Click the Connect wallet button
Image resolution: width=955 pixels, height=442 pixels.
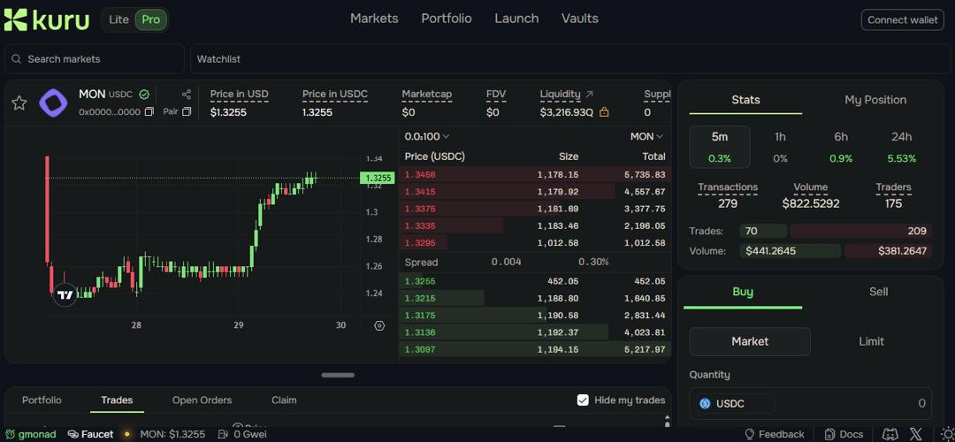point(902,19)
